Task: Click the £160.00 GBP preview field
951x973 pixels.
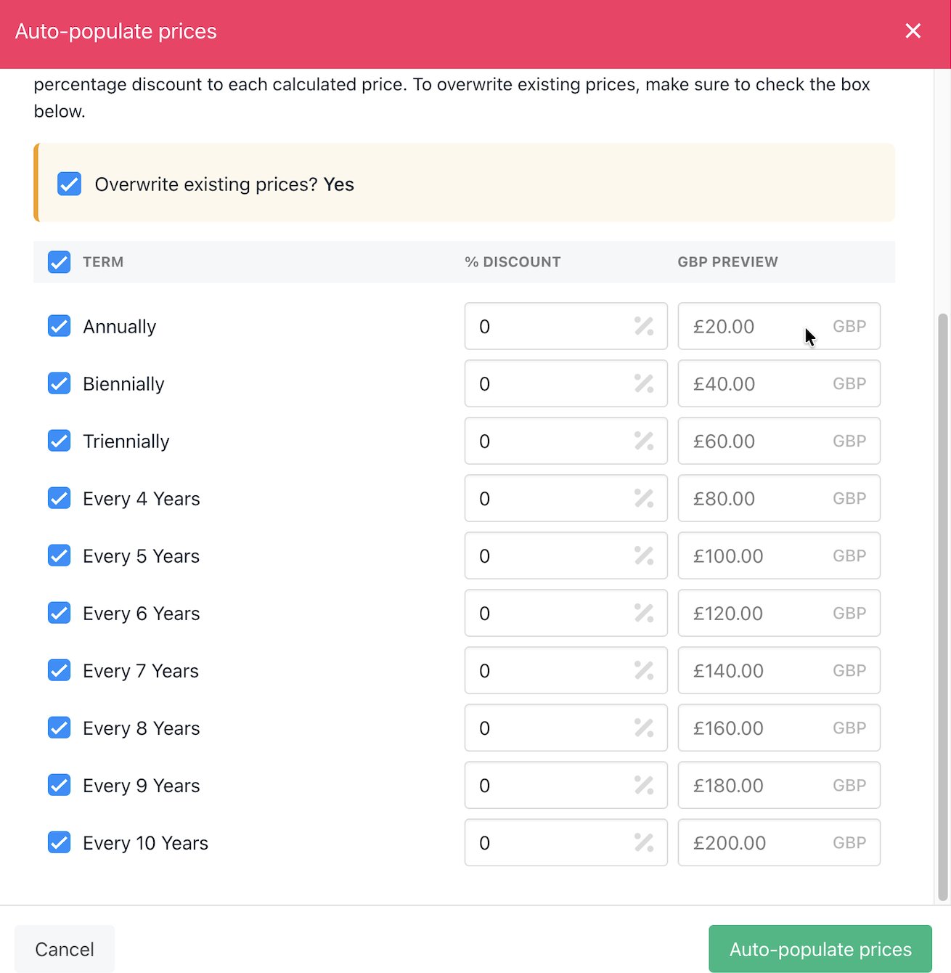Action: coord(779,728)
